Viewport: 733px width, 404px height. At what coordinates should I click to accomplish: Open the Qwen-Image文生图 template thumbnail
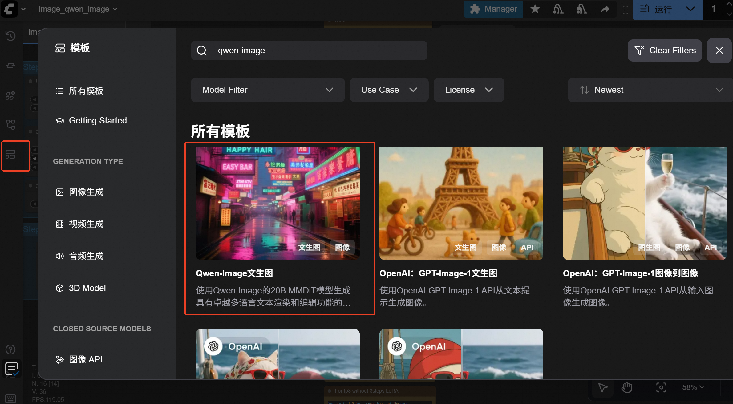(277, 203)
